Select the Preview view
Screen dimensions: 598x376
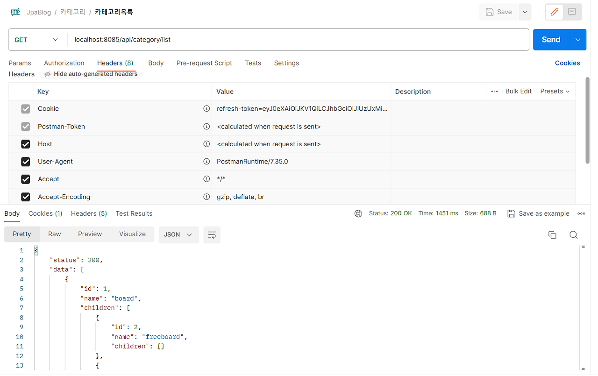click(x=90, y=234)
